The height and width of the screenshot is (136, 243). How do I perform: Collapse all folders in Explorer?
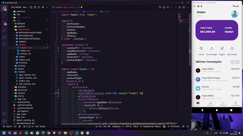coord(43,7)
